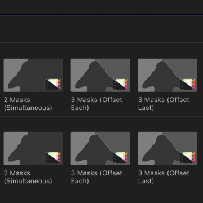Click upper row "3 Masks (Offset Last)" label text

click(x=164, y=104)
